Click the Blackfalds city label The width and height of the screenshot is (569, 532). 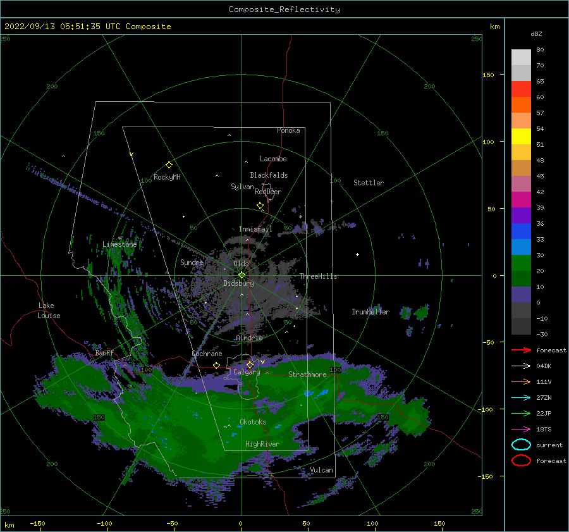(x=269, y=175)
